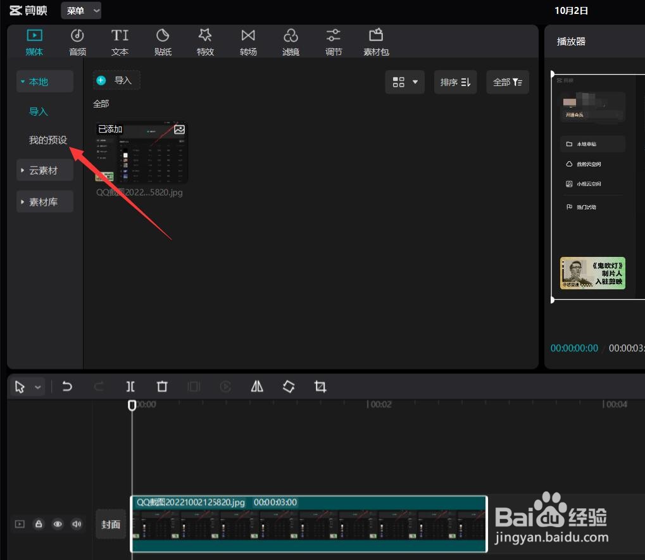Select the QQ截图 clip on timeline
Viewport: 645px width, 560px height.
309,524
